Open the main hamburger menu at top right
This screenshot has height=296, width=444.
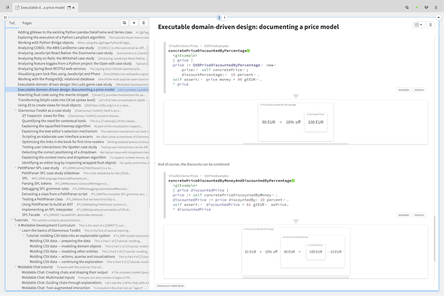click(436, 8)
